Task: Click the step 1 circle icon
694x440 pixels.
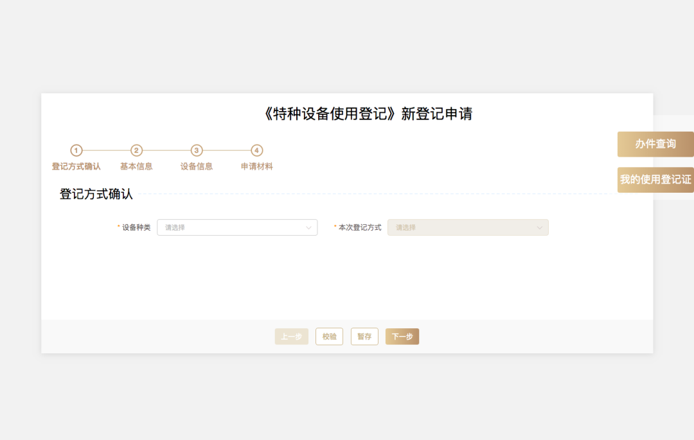Action: tap(76, 150)
